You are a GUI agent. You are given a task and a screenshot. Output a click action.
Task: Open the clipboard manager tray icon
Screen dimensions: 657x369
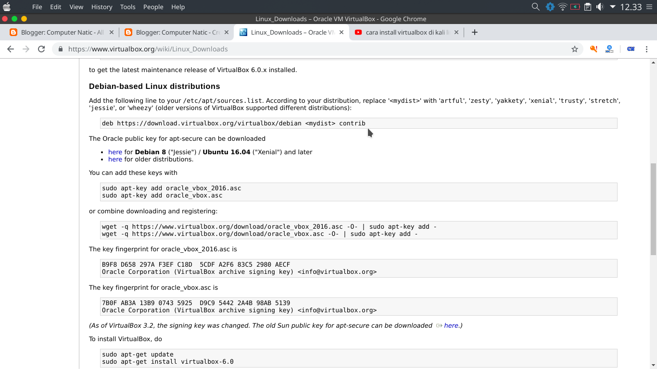point(588,7)
